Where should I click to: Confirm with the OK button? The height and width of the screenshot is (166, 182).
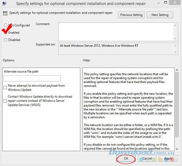point(126,158)
